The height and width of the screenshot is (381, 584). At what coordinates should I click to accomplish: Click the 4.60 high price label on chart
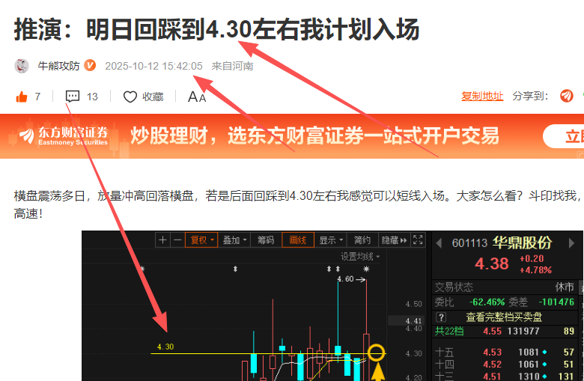click(x=345, y=279)
